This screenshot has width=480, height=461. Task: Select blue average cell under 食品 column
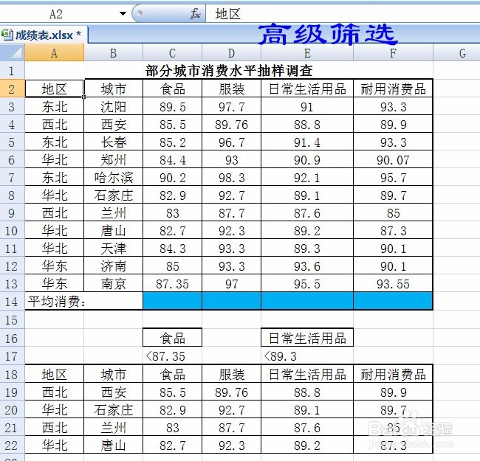(x=172, y=301)
